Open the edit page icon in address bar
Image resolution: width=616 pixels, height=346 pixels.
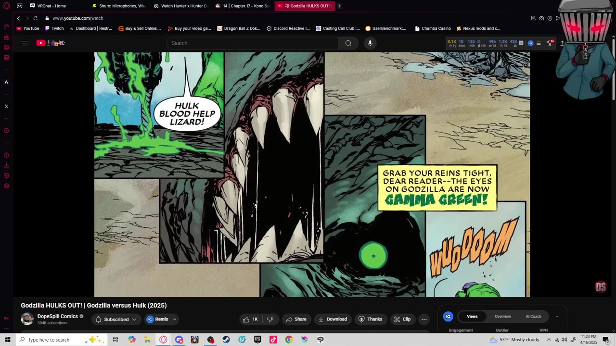(x=533, y=18)
